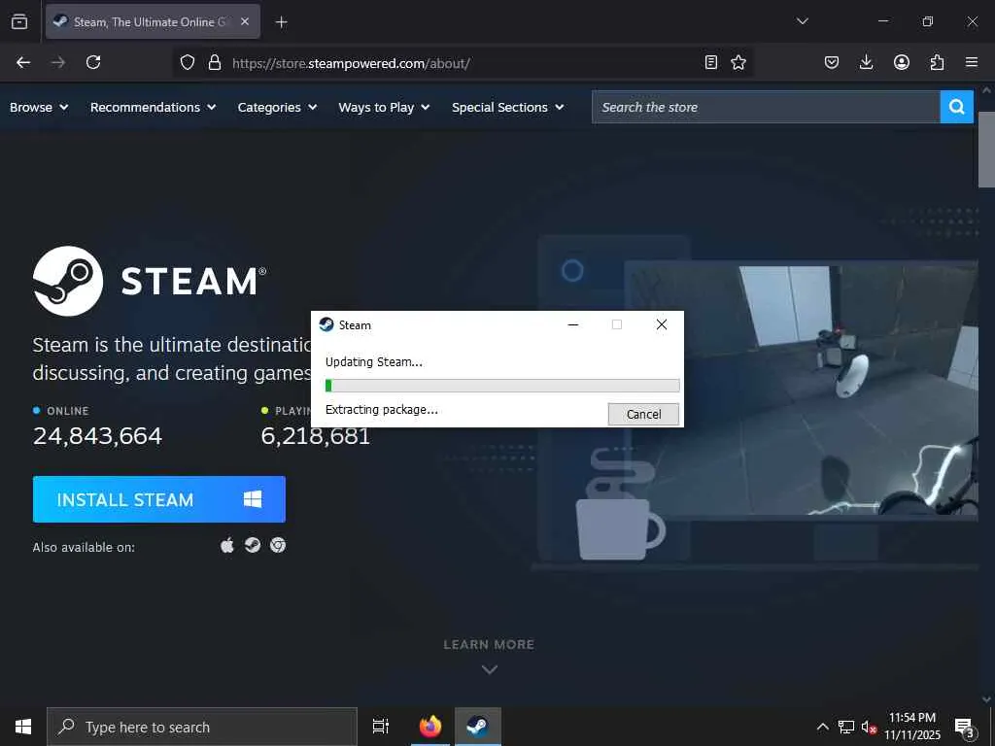The image size is (995, 746).
Task: Click the Steam logo on page
Action: click(x=150, y=281)
